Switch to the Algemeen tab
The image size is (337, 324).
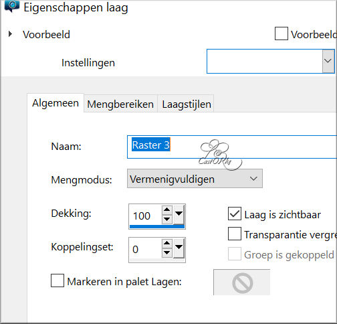(x=55, y=103)
